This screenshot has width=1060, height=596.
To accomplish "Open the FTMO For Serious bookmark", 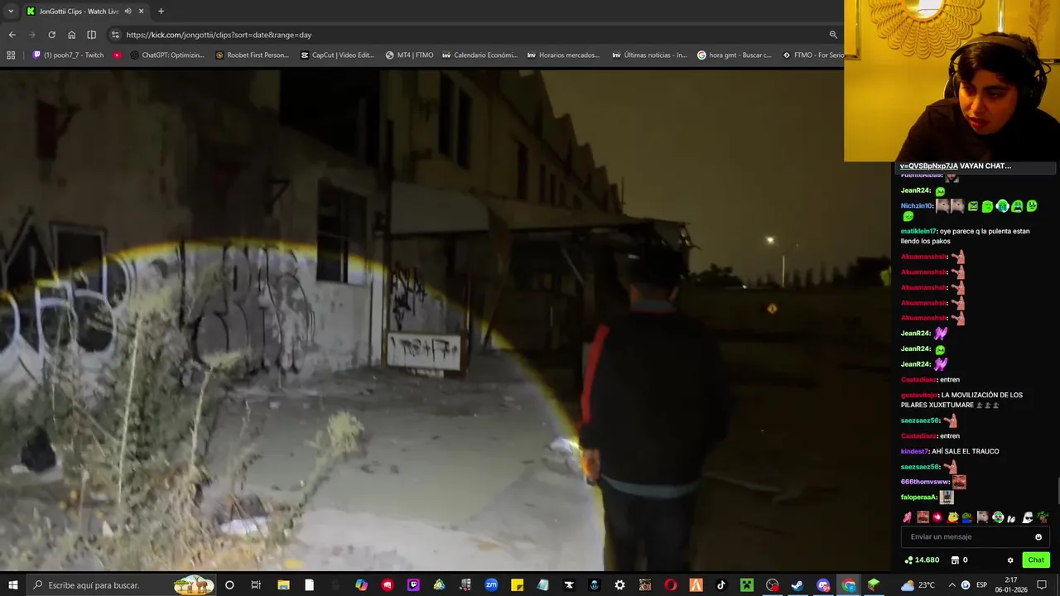I will pyautogui.click(x=813, y=55).
